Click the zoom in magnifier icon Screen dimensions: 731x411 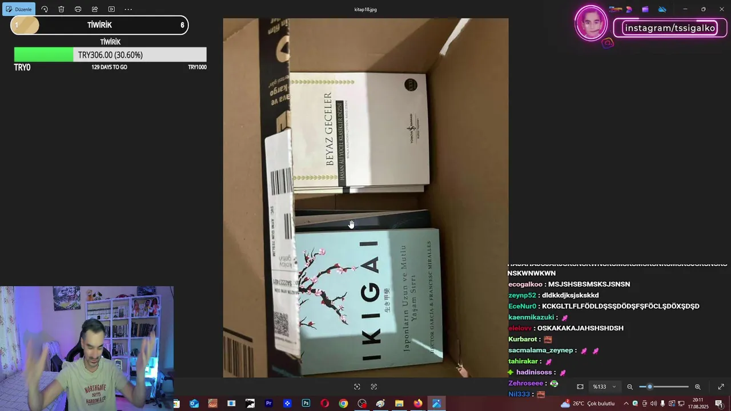pos(697,386)
